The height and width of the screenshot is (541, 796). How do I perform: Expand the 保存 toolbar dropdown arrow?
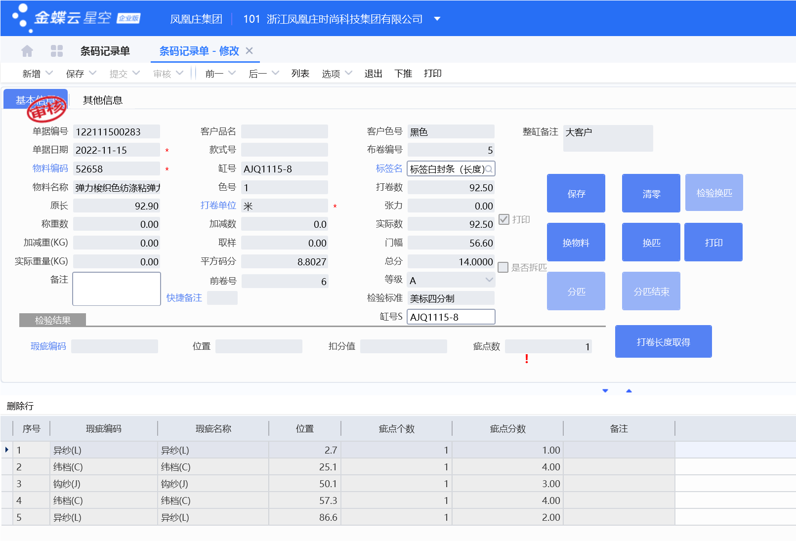(x=92, y=73)
